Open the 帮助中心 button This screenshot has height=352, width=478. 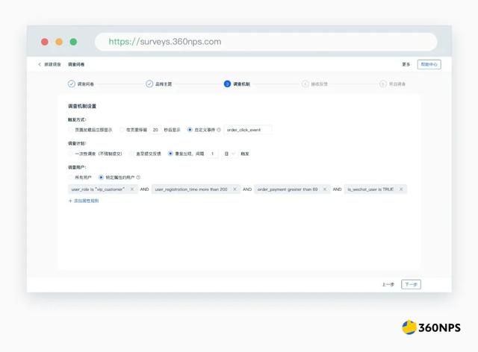(429, 65)
